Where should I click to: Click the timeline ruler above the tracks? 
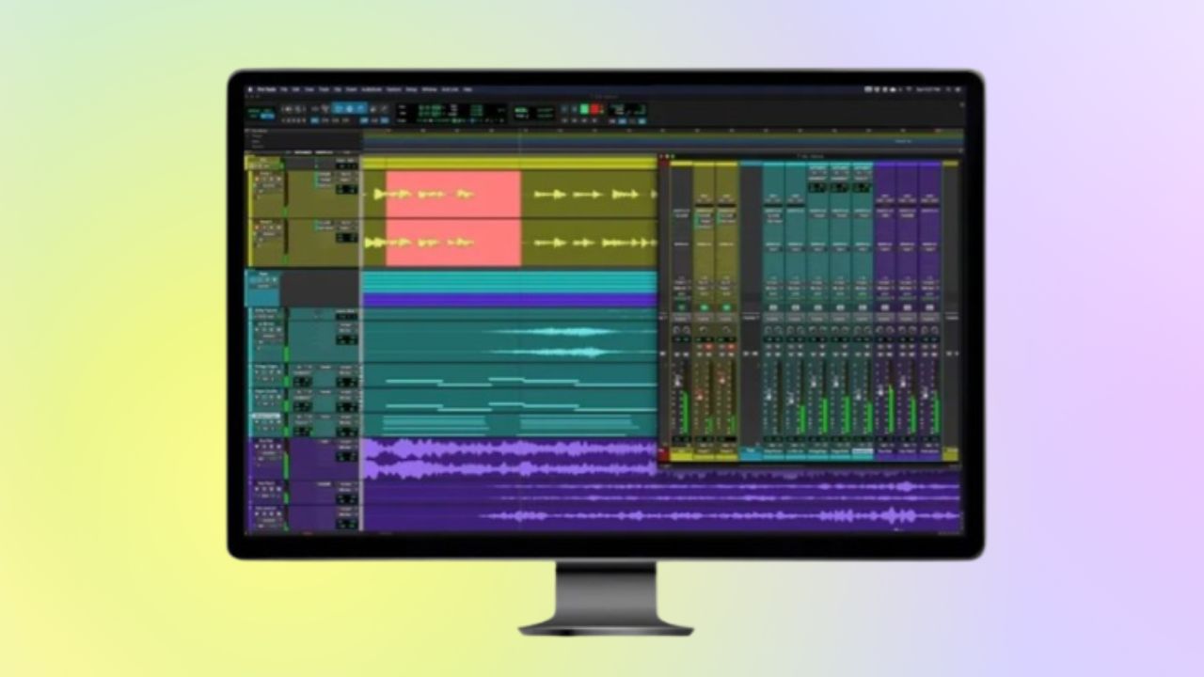coord(660,133)
